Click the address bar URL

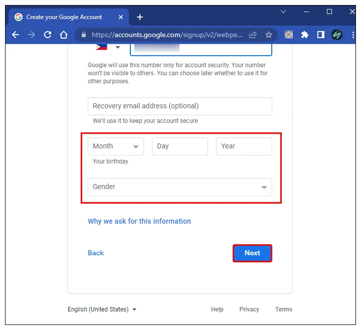pos(167,35)
